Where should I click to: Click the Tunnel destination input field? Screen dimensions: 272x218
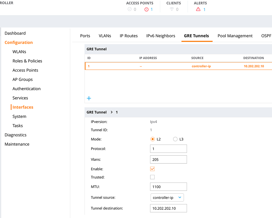tap(168, 208)
